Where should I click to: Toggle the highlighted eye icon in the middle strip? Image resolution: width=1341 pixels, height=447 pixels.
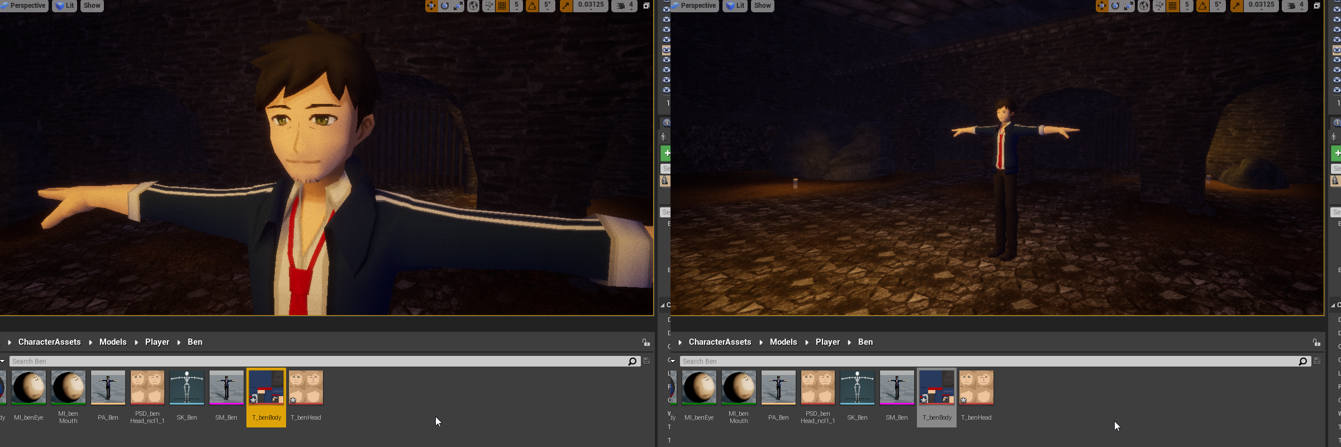[666, 50]
